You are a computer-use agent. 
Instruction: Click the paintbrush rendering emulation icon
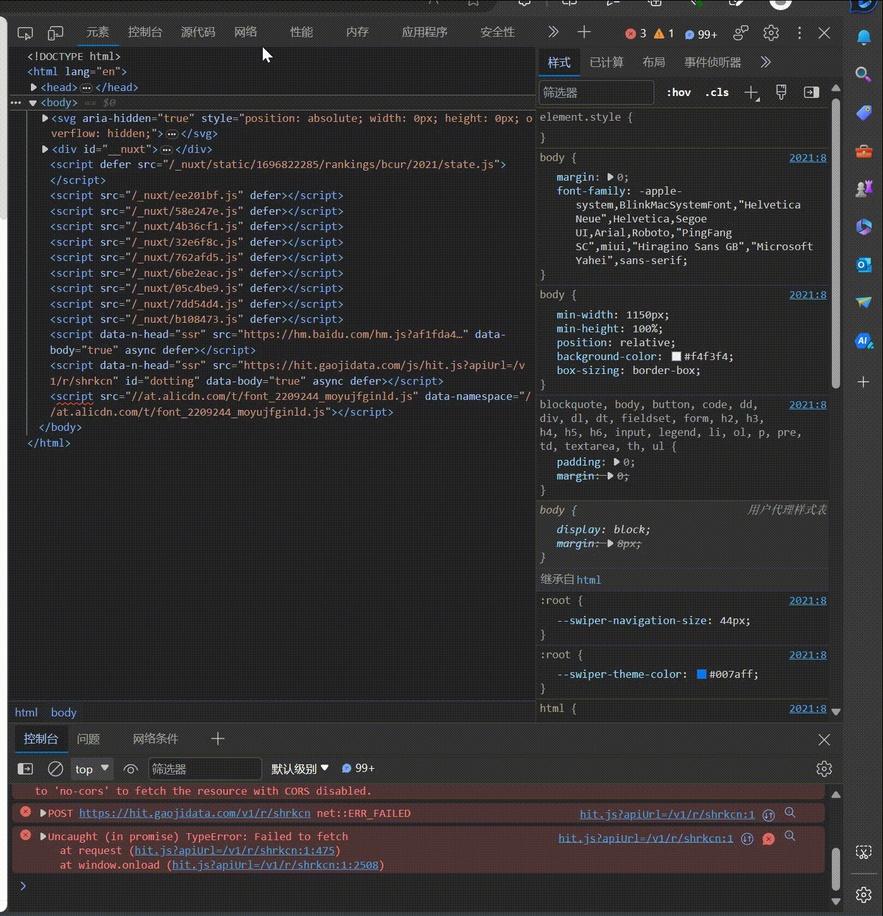coord(781,92)
